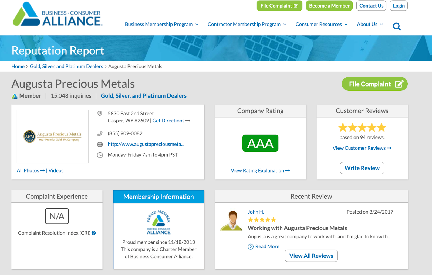Click the Augusta Precious Metals logo thumbnail
Image resolution: width=432 pixels, height=275 pixels.
(x=53, y=136)
